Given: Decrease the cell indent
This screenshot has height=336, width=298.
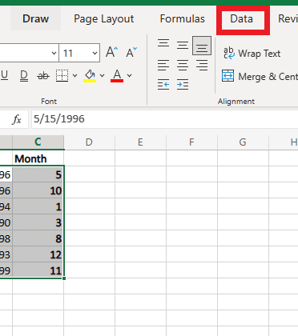Looking at the screenshot, I should pos(163,85).
